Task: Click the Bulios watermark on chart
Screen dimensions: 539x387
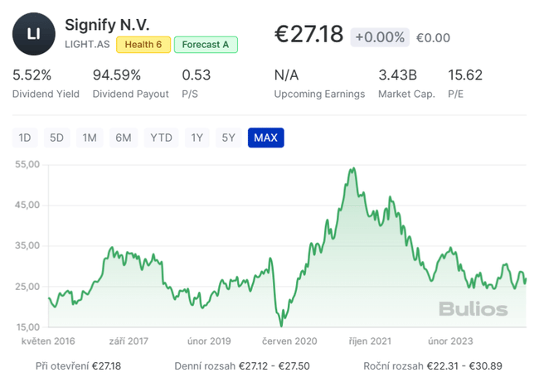Action: pyautogui.click(x=473, y=309)
